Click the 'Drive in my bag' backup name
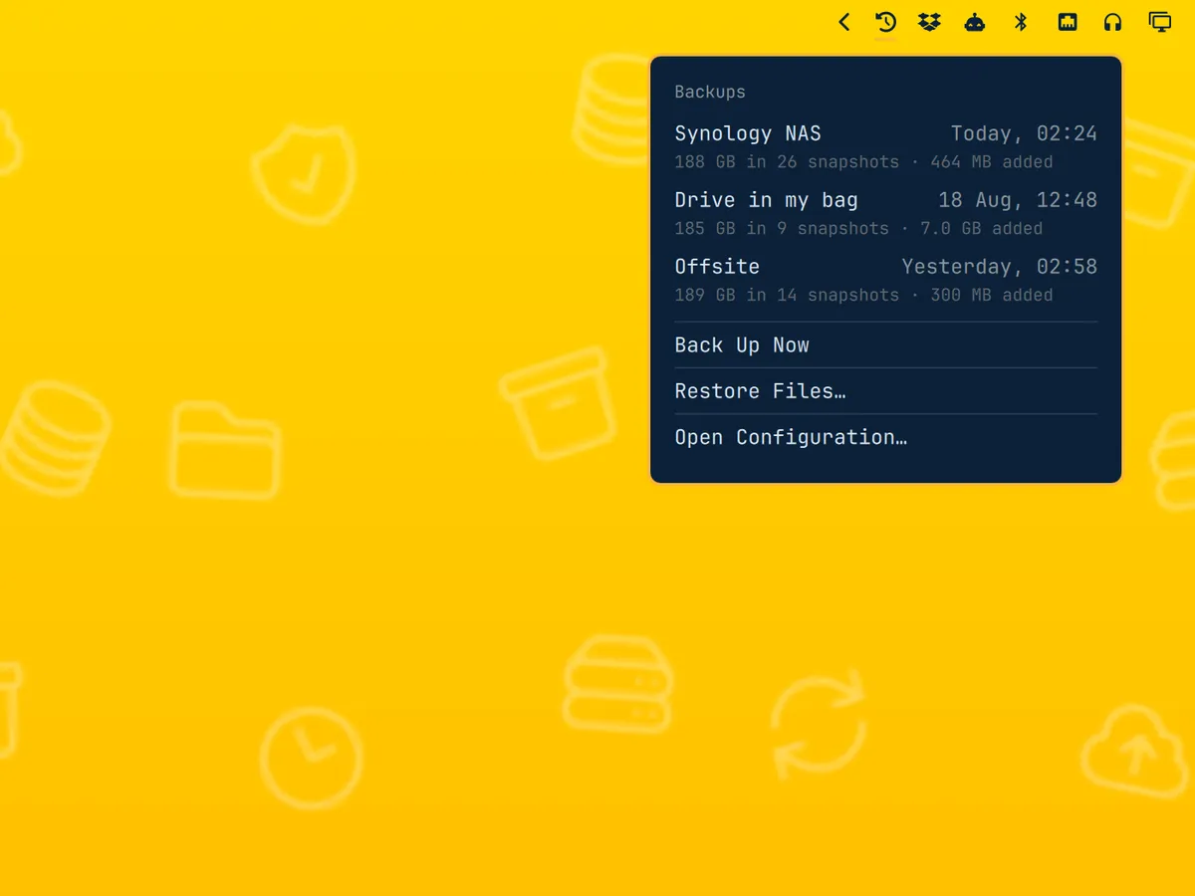 tap(766, 200)
